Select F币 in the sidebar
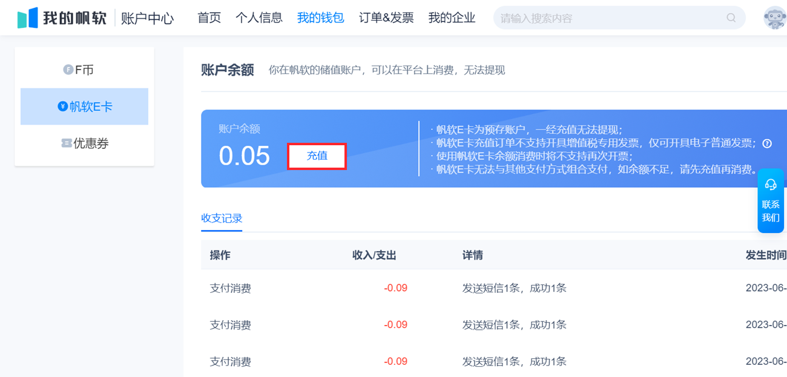The height and width of the screenshot is (377, 787). pyautogui.click(x=84, y=70)
